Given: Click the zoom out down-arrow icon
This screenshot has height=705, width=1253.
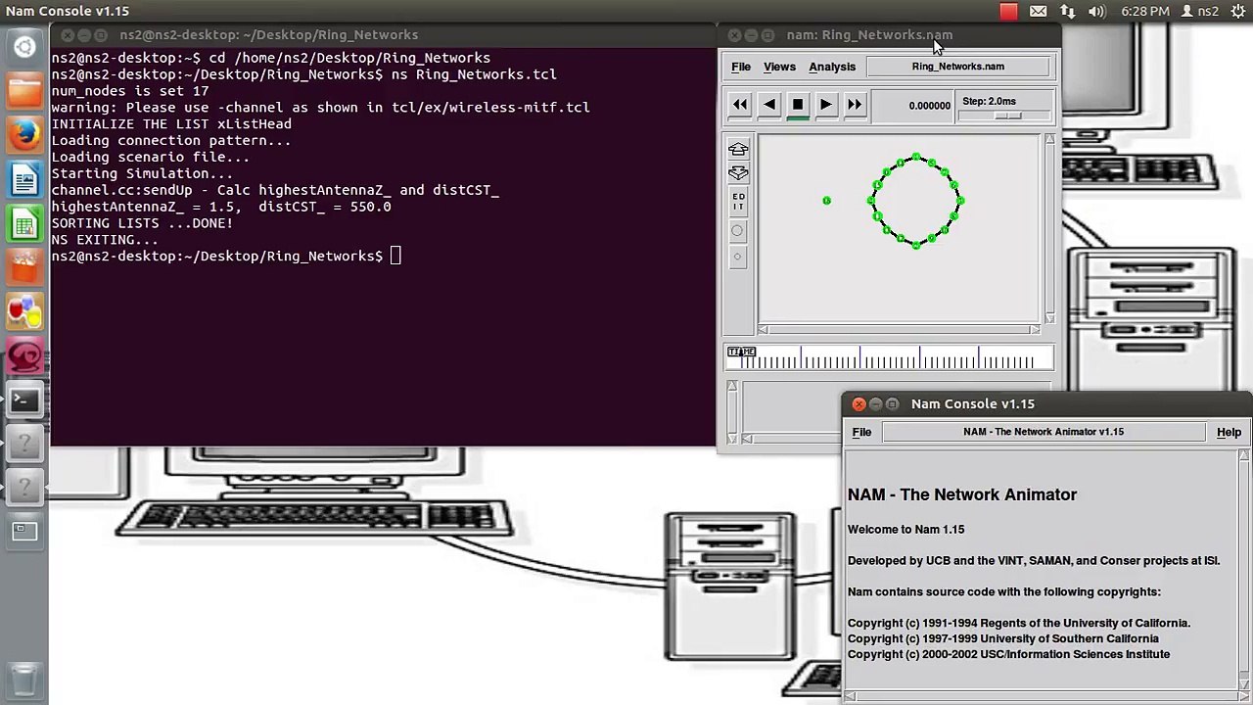Looking at the screenshot, I should [x=738, y=173].
